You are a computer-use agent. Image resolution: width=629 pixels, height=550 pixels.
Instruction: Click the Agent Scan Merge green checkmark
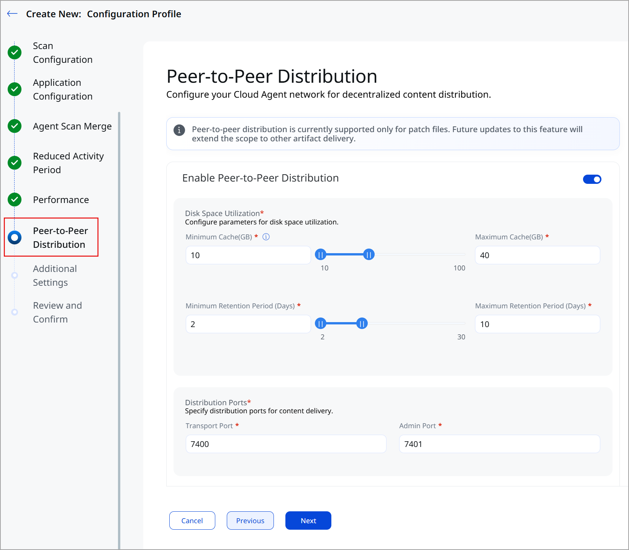(15, 126)
